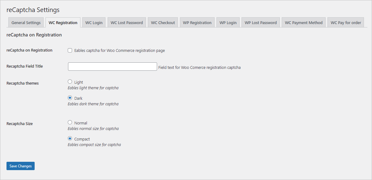
Task: Choose Normal recaptcha size
Action: pos(70,122)
